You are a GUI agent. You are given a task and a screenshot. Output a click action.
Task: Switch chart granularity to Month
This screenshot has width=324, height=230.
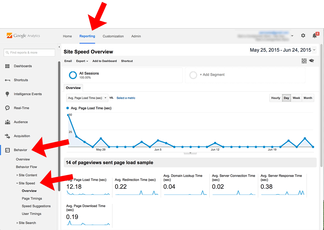(308, 98)
